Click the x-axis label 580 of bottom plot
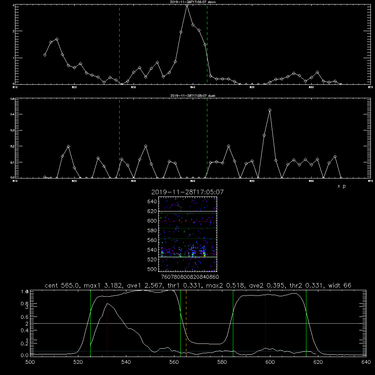375x375 pixels. pos(222,362)
